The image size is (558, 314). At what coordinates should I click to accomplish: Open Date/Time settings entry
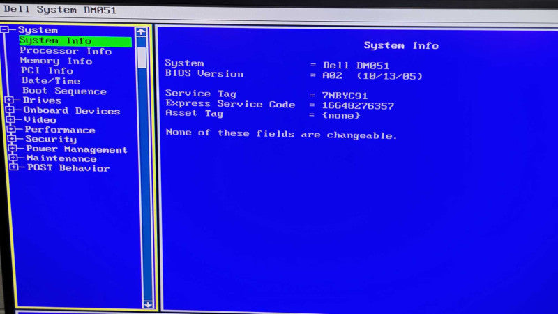51,81
